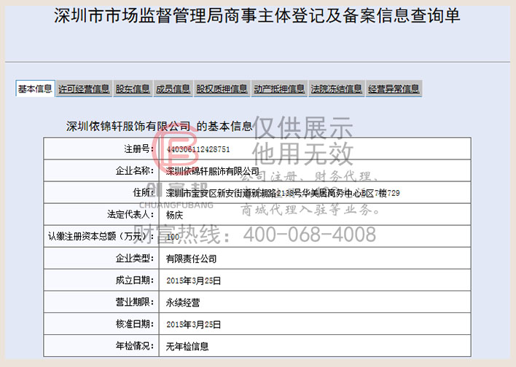Image resolution: width=516 pixels, height=367 pixels.
Task: Click the heading 深圳依锦轩服饰有限公司 的基本信息
Action: tap(160, 126)
